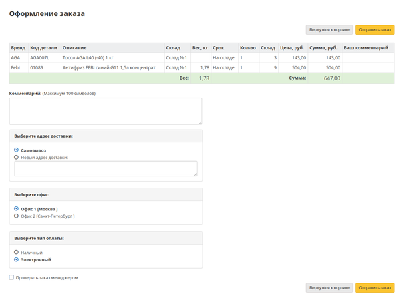Choose the Новый адрес доставки radio button
The width and height of the screenshot is (401, 300).
tap(16, 157)
